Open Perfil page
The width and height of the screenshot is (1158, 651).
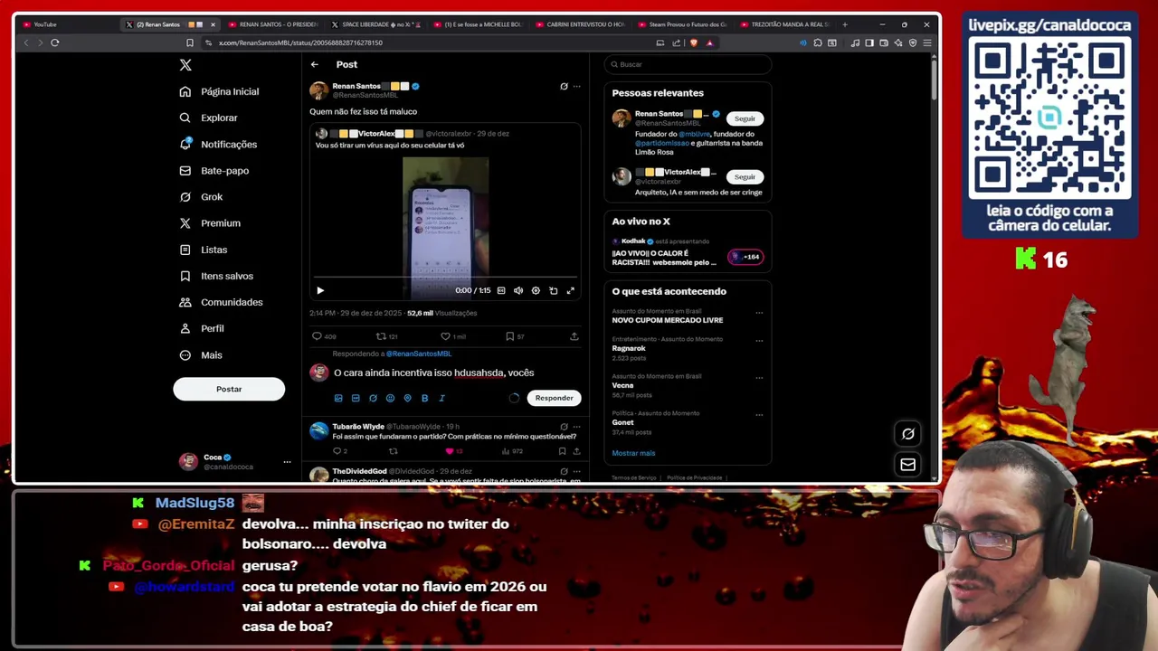pos(202,328)
